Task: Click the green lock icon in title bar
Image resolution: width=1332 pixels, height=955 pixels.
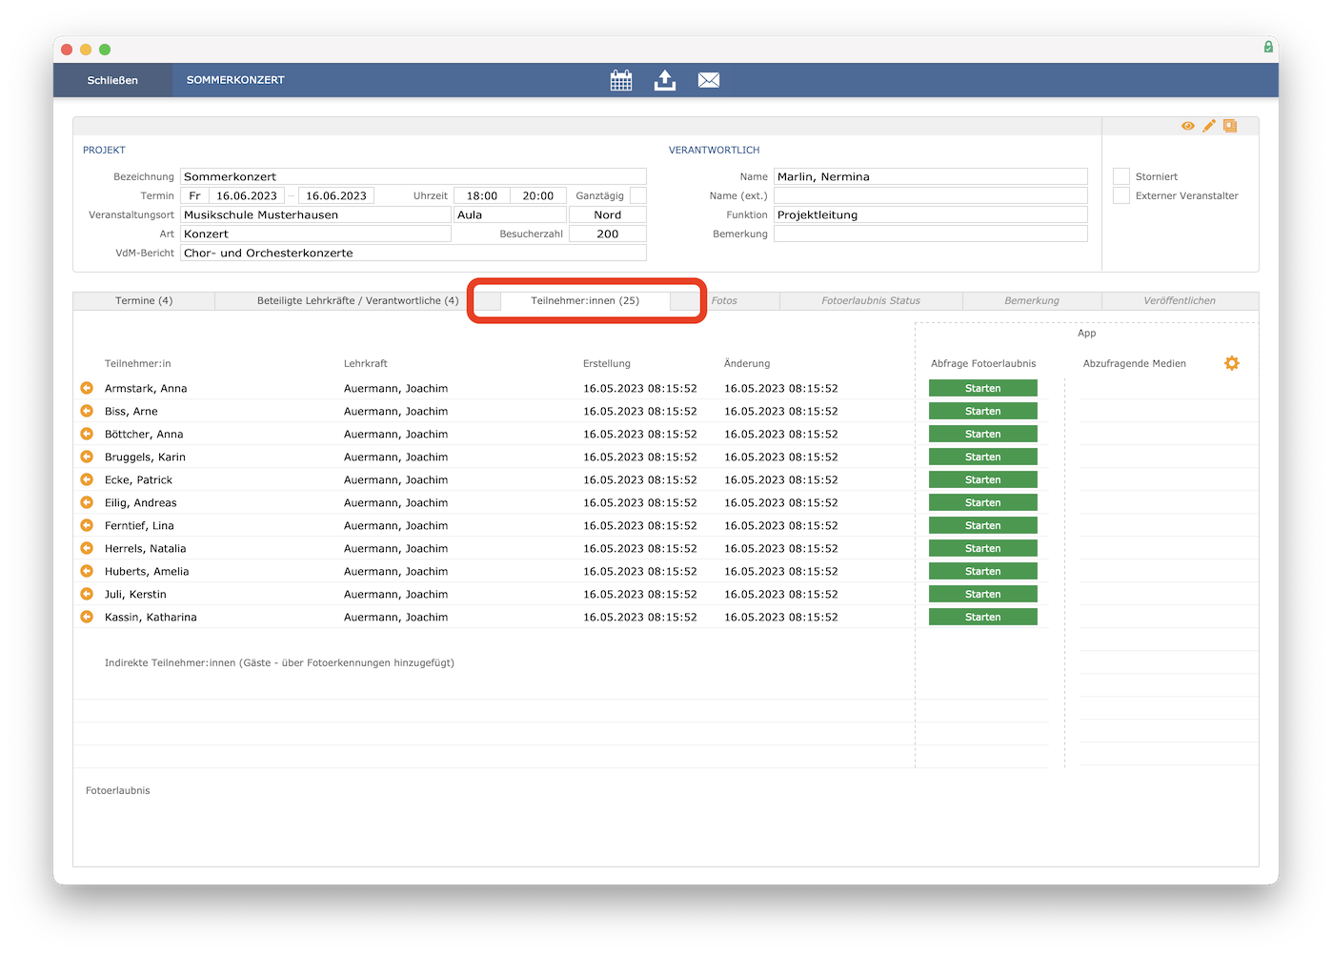Action: [1268, 47]
